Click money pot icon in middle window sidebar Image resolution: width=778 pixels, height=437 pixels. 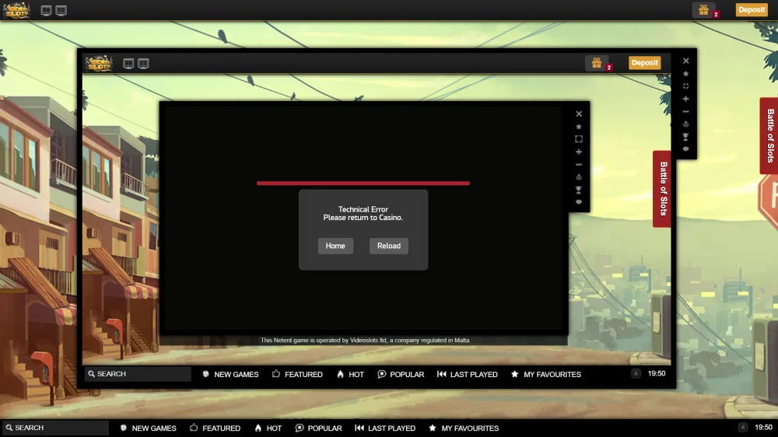685,124
